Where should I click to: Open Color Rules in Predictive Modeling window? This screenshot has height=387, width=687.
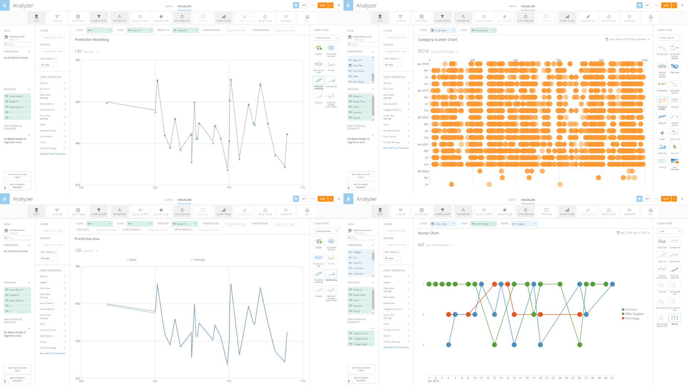161,18
